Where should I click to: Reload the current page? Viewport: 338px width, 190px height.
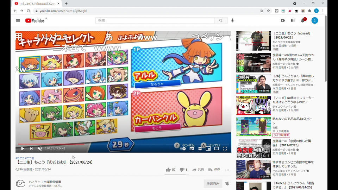(28, 11)
